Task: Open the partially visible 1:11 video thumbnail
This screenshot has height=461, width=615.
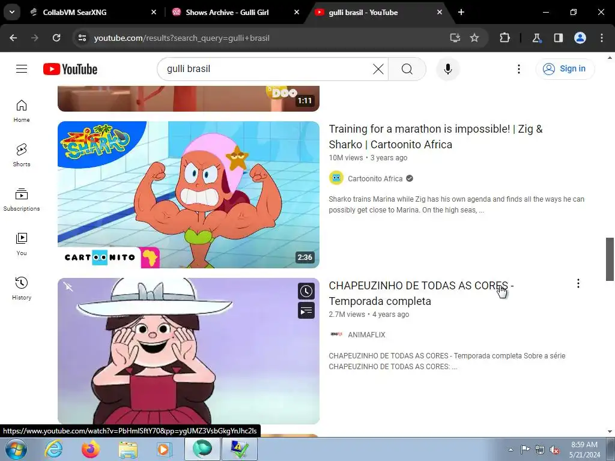Action: click(188, 98)
